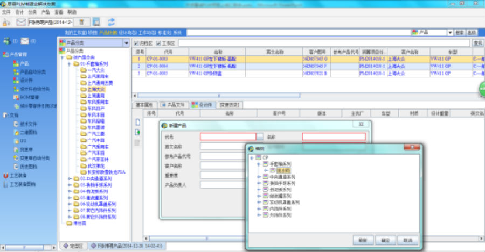485x252 pixels.
Task: Toggle the 归档区 checkbox
Action: (136, 44)
